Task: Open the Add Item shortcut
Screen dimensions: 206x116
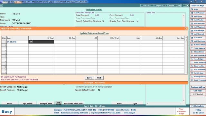Action: pos(198,16)
